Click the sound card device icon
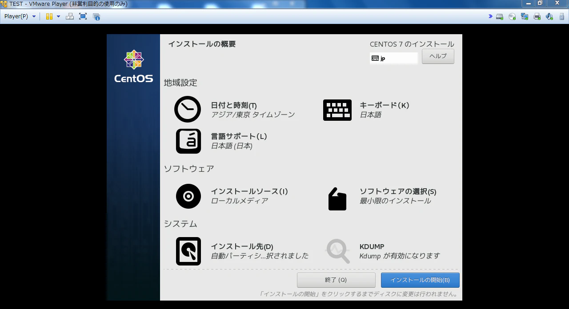 pos(549,17)
